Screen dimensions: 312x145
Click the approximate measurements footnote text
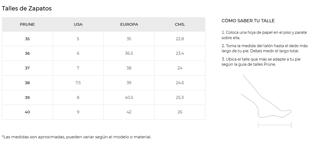pos(77,137)
